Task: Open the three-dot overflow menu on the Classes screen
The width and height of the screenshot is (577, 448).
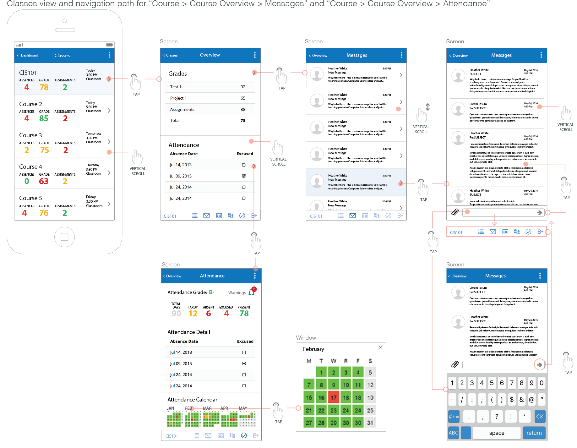Action: (x=109, y=55)
